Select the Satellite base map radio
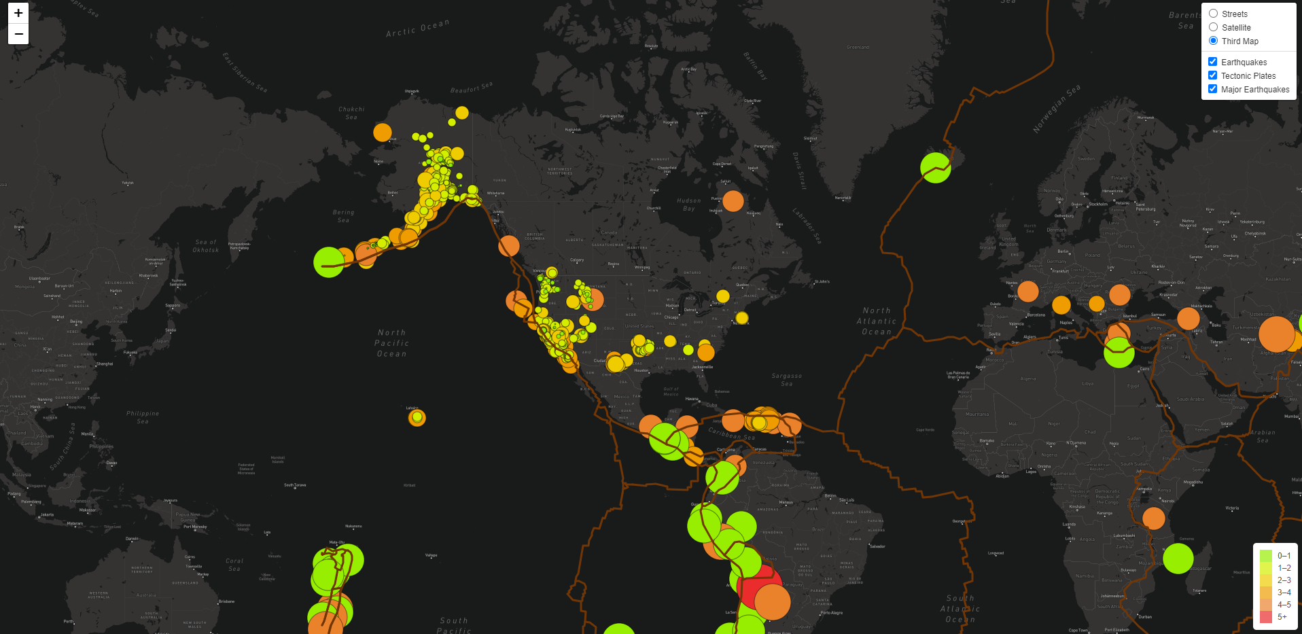Viewport: 1302px width, 634px height. (1213, 27)
